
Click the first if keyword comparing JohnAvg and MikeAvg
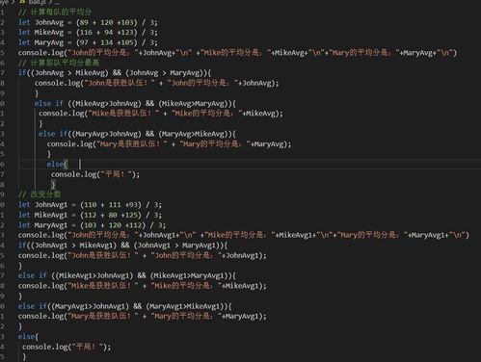click(x=22, y=73)
